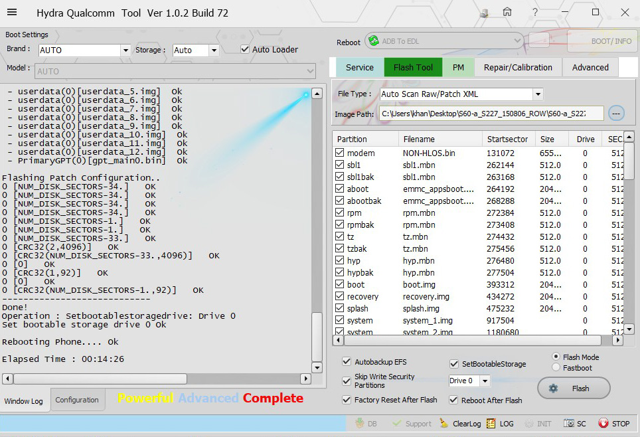Toggle Reboot After Flash
This screenshot has height=437, width=640.
coord(453,400)
